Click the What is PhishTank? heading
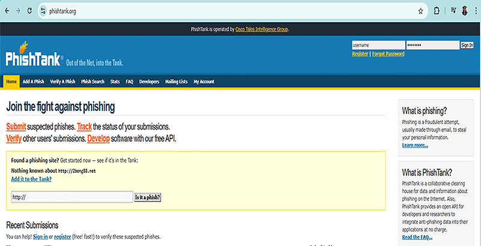 [x=427, y=173]
